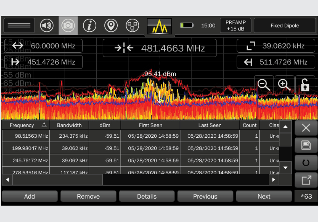Click the Bandwidth column header
This screenshot has height=222, width=318.
point(69,125)
